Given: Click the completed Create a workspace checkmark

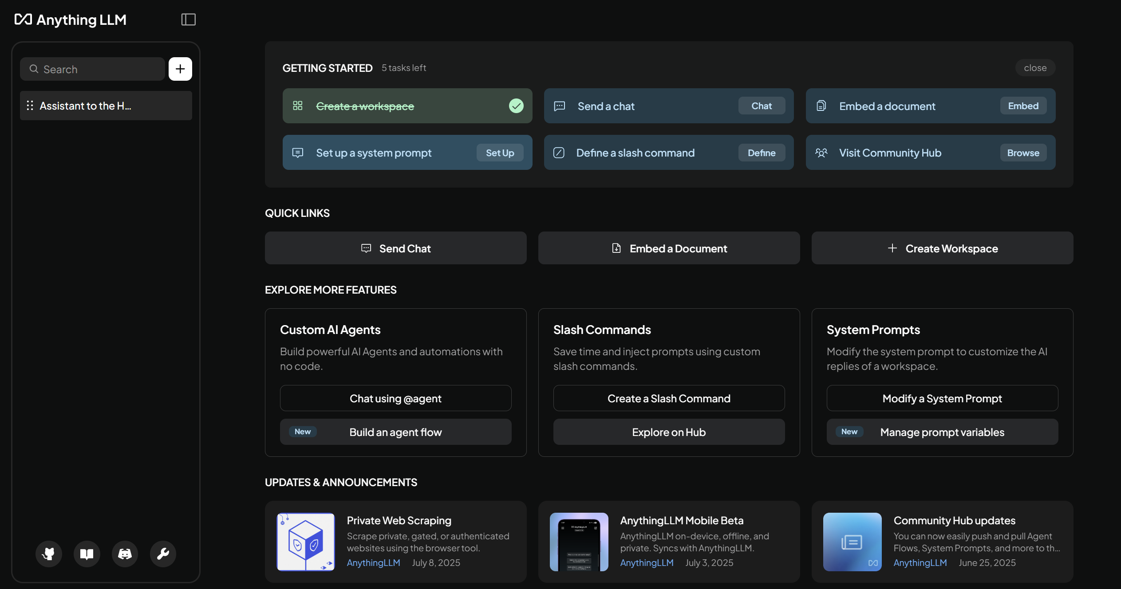Looking at the screenshot, I should click(x=516, y=106).
